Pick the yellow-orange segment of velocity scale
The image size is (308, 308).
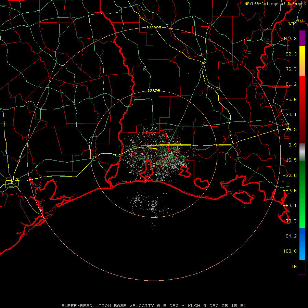point(302,61)
